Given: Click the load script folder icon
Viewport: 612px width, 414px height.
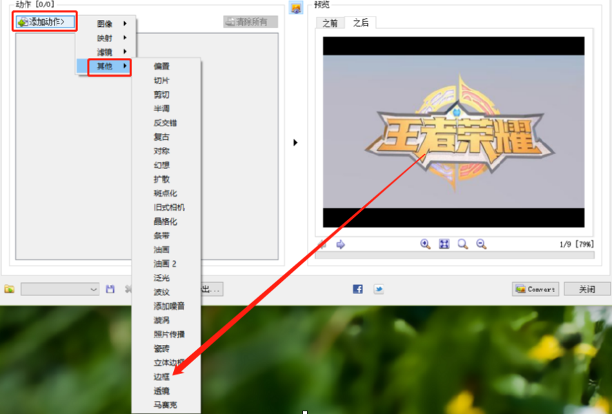Looking at the screenshot, I should pyautogui.click(x=9, y=289).
